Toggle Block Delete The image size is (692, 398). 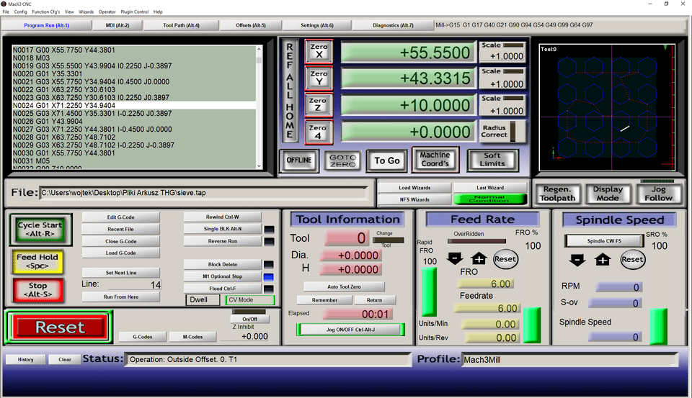(x=223, y=264)
